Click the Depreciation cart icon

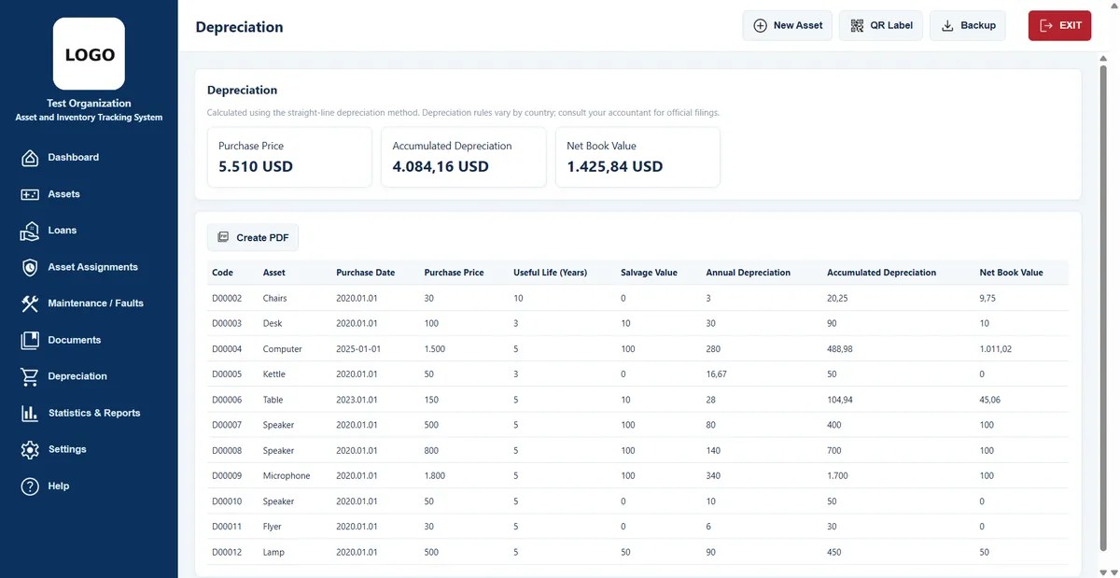coord(30,376)
